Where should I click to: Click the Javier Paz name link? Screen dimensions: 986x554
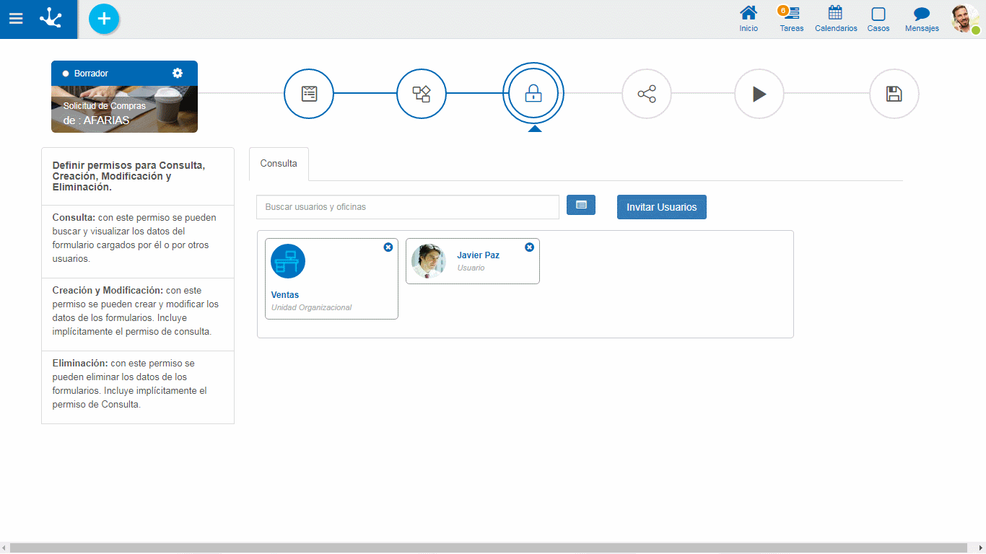point(478,255)
